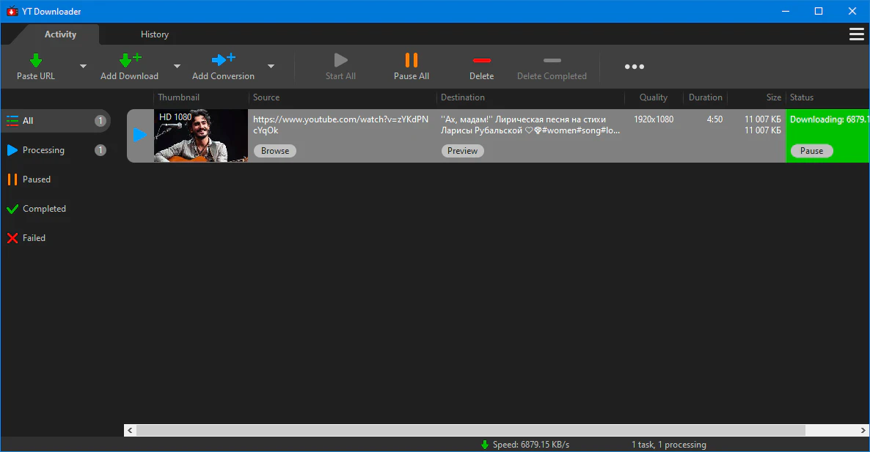Show only Completed downloads
Image resolution: width=870 pixels, height=452 pixels.
[44, 209]
